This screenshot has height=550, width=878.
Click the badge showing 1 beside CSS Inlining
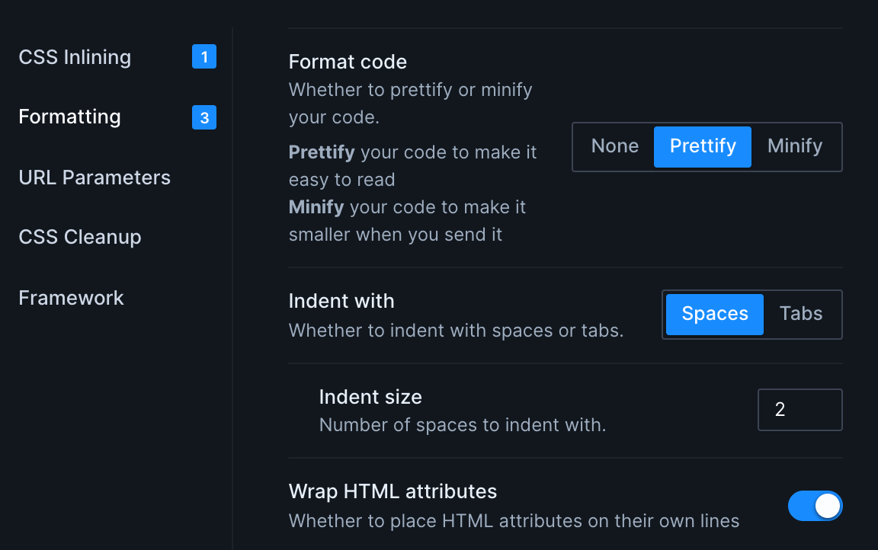tap(204, 57)
